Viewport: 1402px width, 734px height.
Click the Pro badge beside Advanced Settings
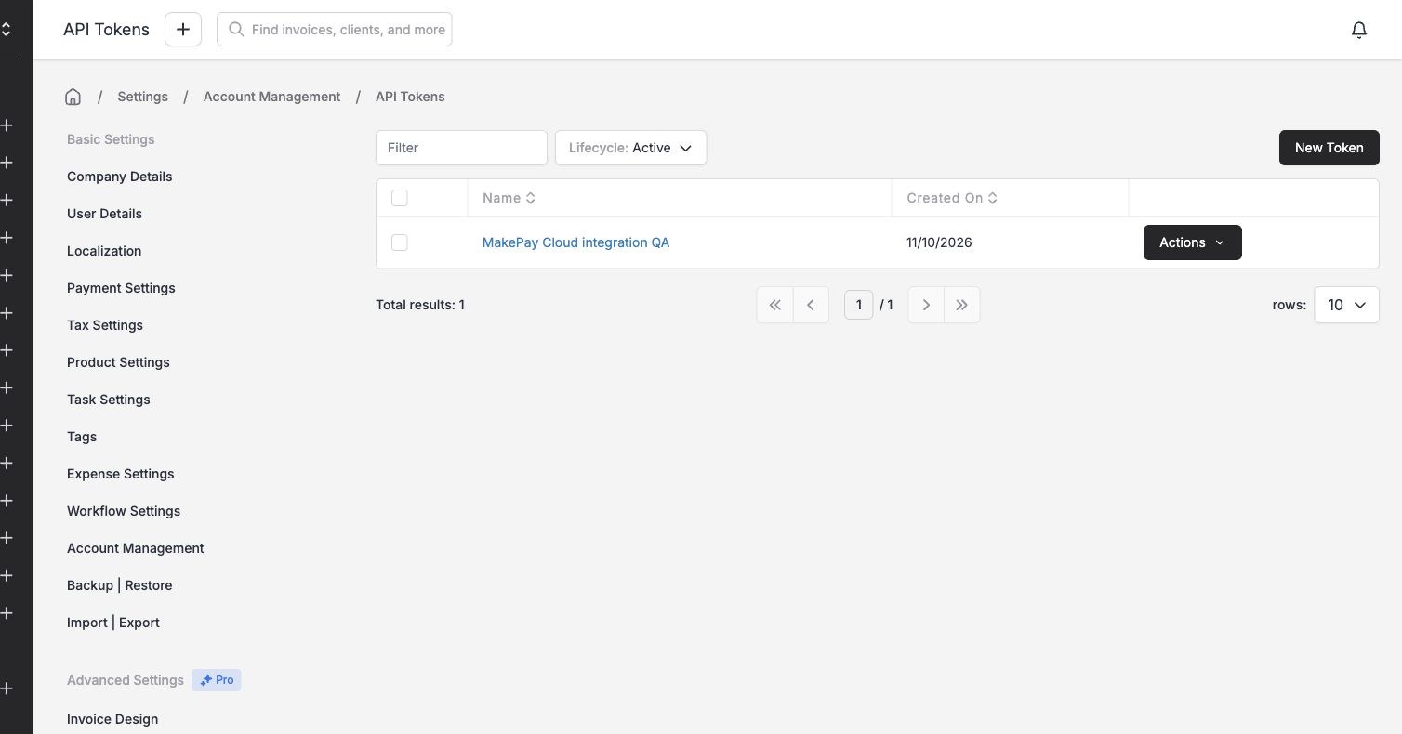[x=217, y=680]
